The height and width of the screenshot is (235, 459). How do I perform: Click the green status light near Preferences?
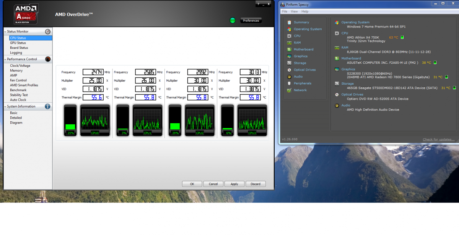pos(233,20)
